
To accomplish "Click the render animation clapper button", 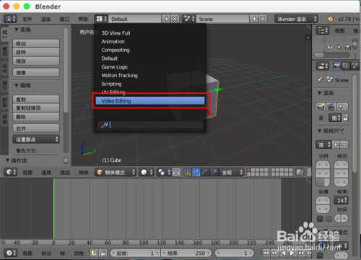I will 331,106.
